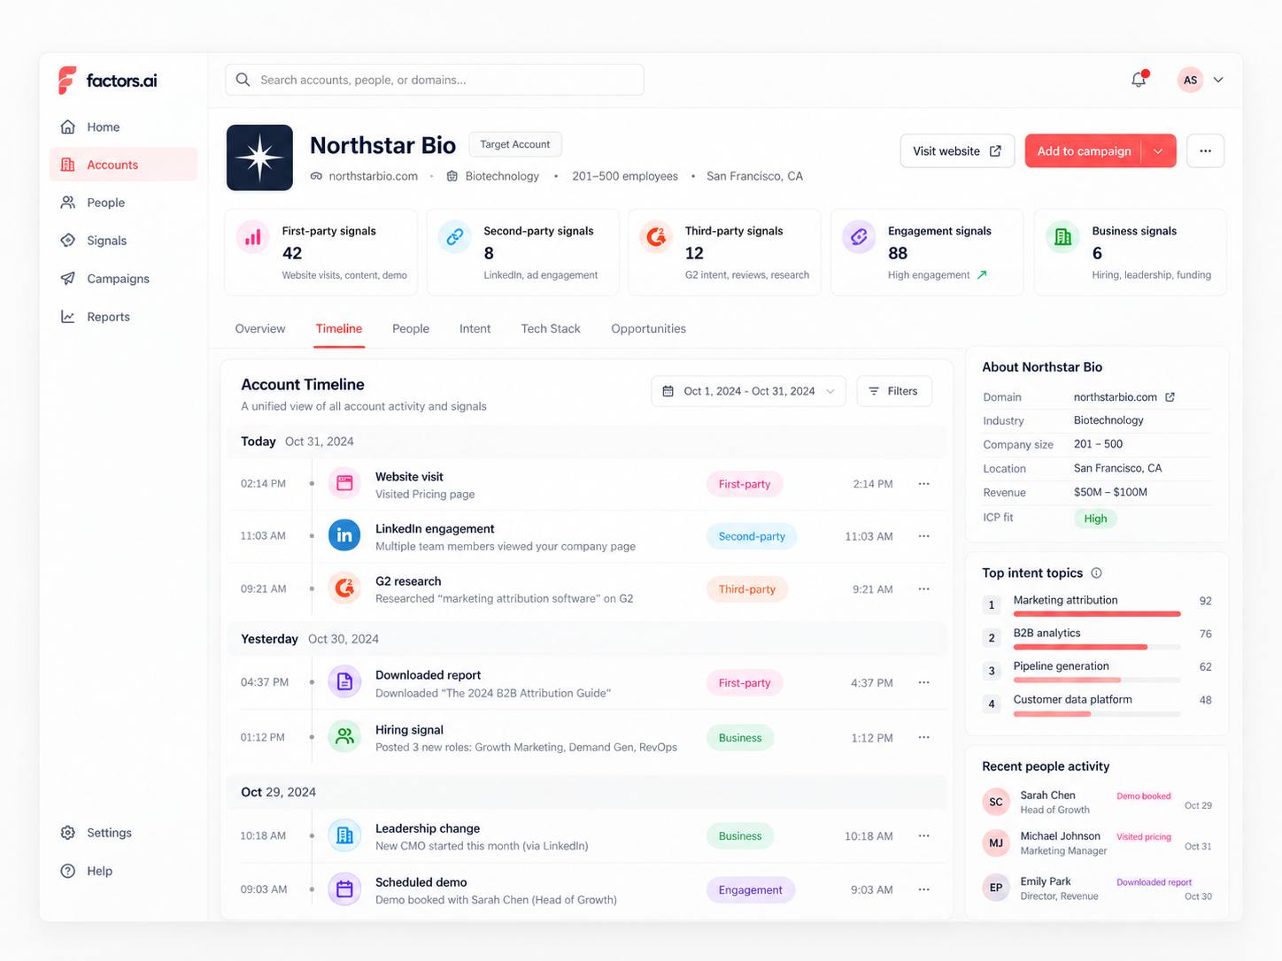The image size is (1282, 961).
Task: Open options for the LinkedIn engagement row
Action: (923, 536)
